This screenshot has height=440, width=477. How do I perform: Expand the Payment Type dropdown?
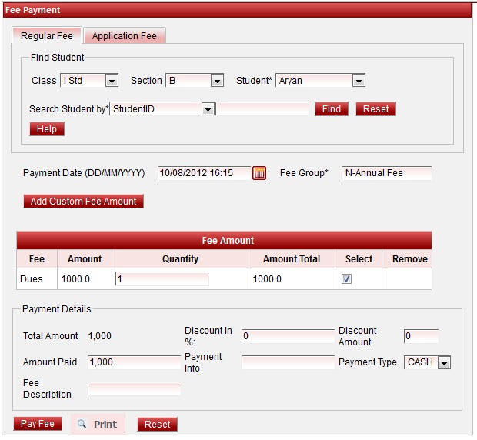pos(444,363)
